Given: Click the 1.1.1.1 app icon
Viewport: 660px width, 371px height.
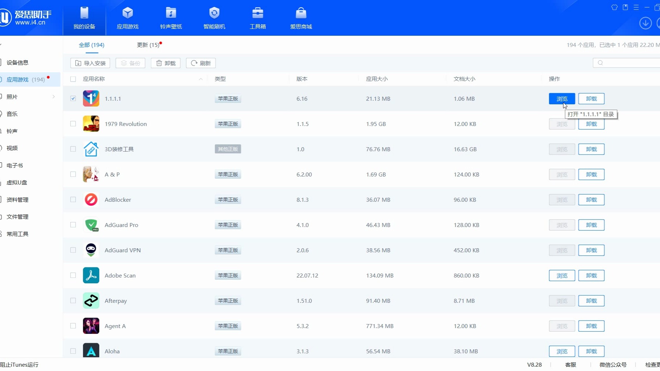Looking at the screenshot, I should (91, 99).
